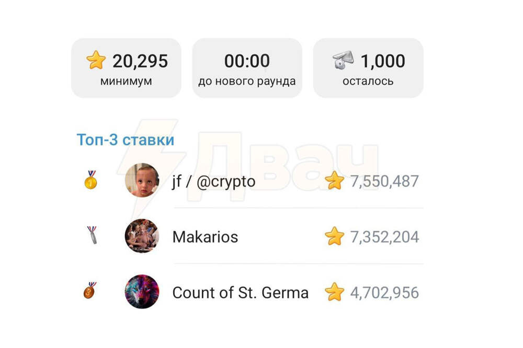This screenshot has height=348, width=523.
Task: Click the star icon beside 20,295 minimum
Action: pyautogui.click(x=96, y=61)
